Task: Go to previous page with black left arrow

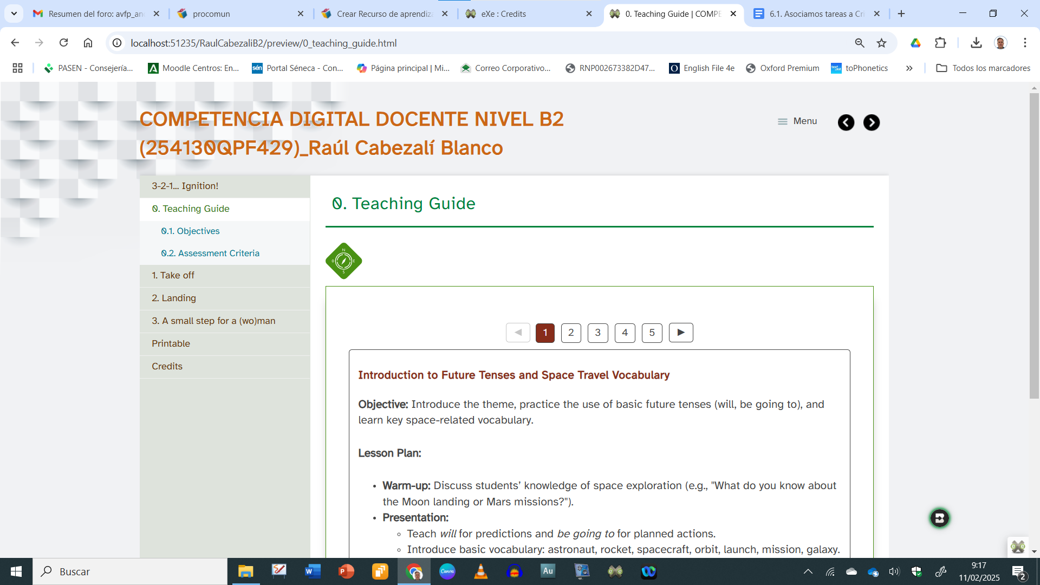Action: click(846, 122)
